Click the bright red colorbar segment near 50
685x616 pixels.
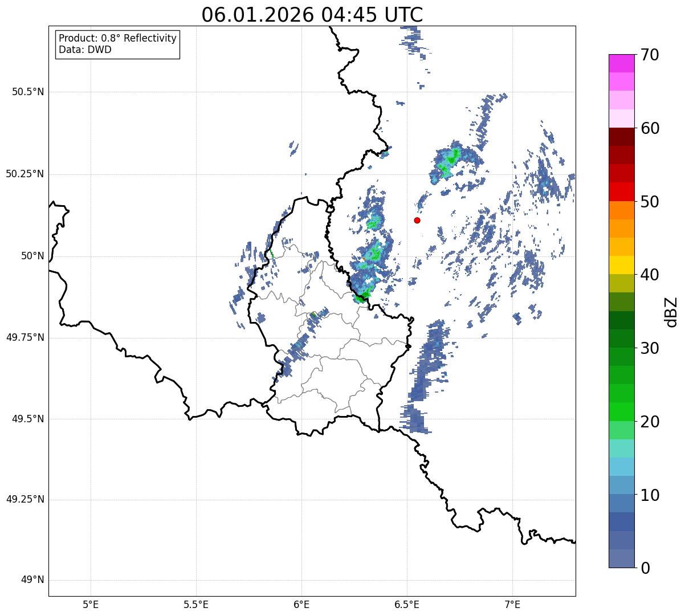[621, 191]
